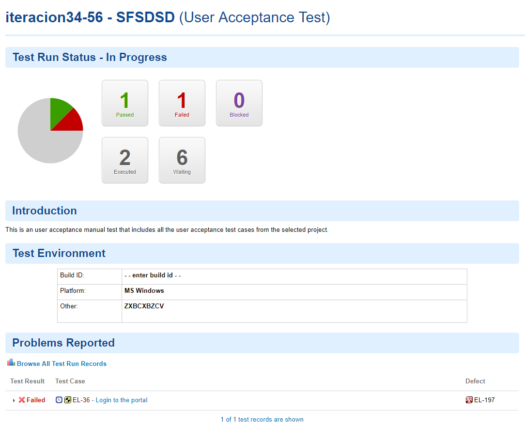Click the Platform value 'MS Windows'
Image resolution: width=525 pixels, height=425 pixels.
click(x=144, y=290)
